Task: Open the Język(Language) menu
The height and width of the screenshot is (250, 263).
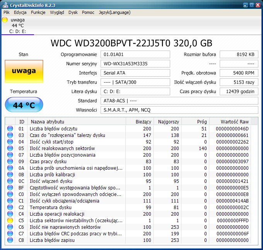Action: 114,12
